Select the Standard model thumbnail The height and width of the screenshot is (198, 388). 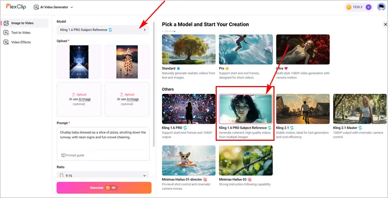click(x=188, y=49)
